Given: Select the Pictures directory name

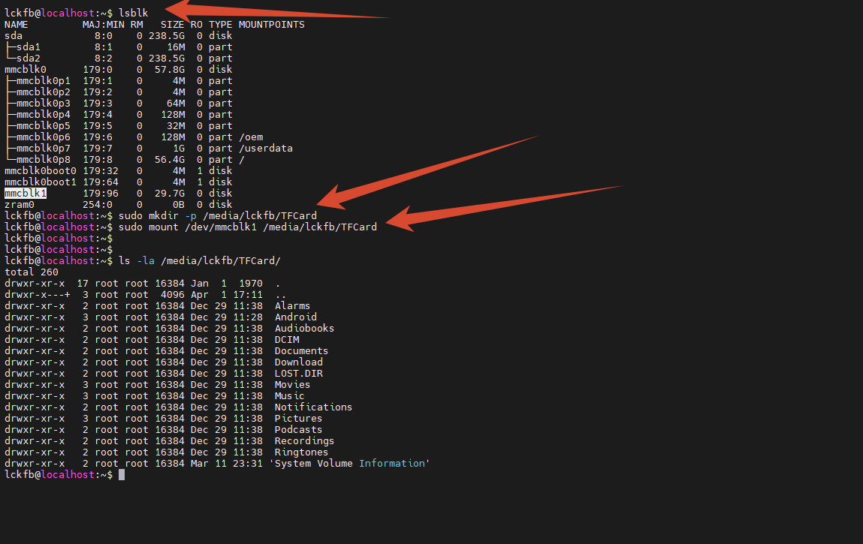Looking at the screenshot, I should tap(298, 418).
